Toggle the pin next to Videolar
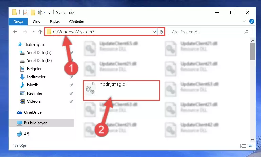 [x=71, y=101]
